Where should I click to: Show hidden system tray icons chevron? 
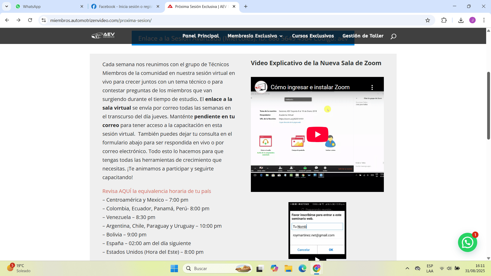pos(407,268)
